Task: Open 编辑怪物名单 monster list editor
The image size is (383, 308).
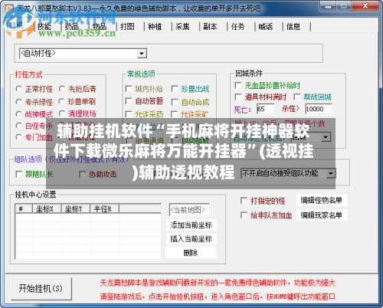Action: click(321, 201)
